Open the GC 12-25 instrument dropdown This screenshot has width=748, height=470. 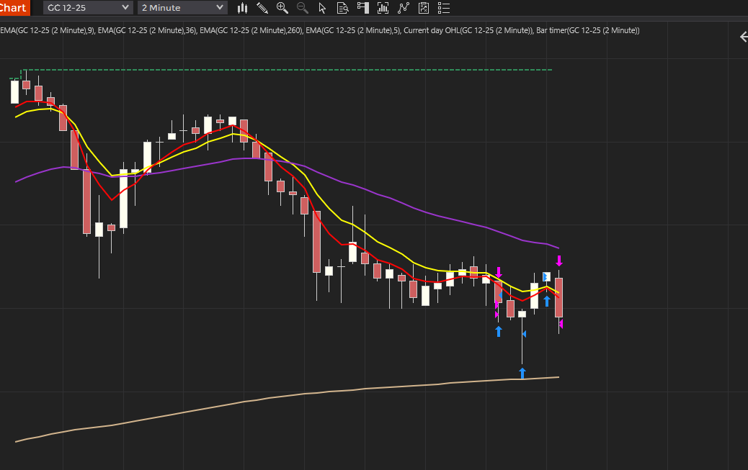pos(88,8)
